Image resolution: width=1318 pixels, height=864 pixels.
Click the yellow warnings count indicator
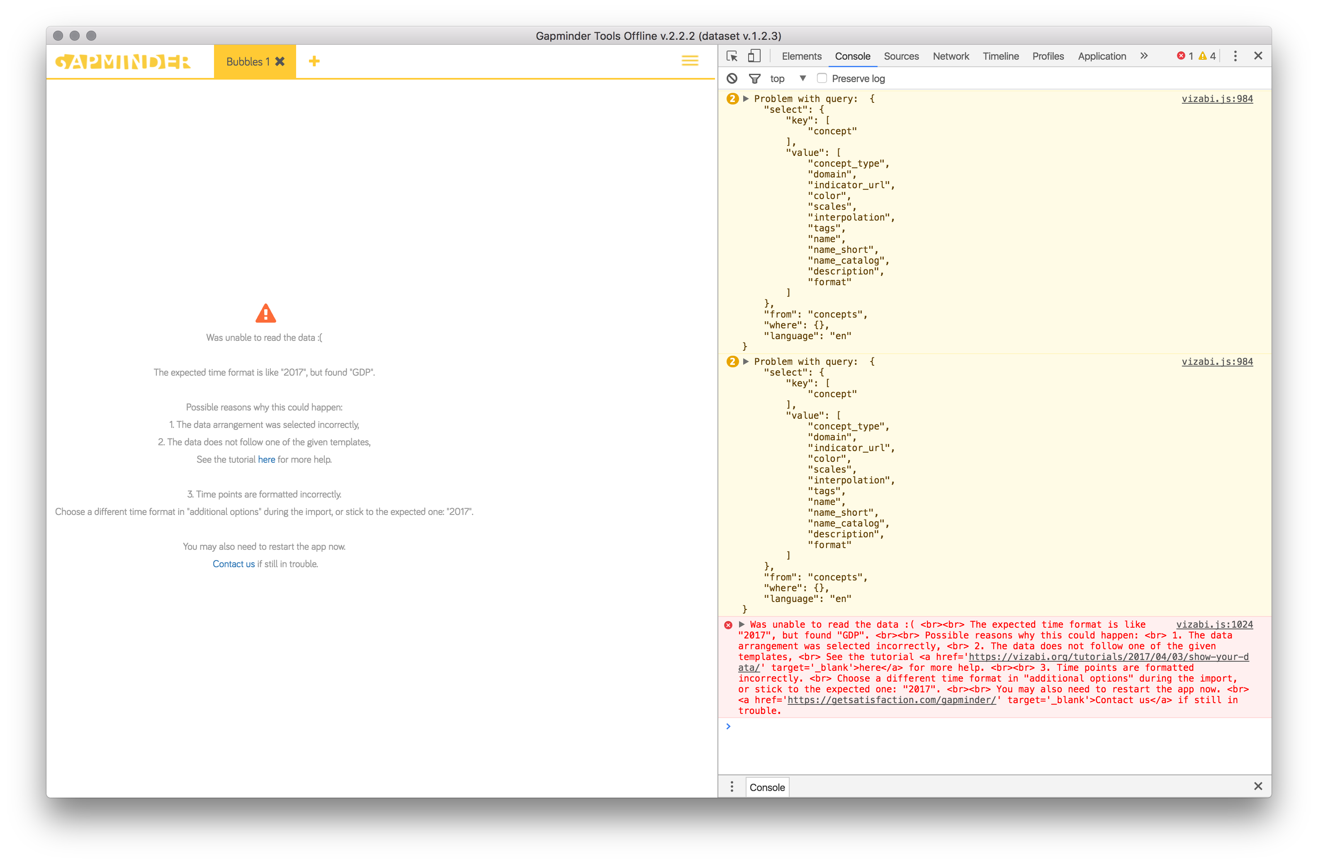point(1207,56)
